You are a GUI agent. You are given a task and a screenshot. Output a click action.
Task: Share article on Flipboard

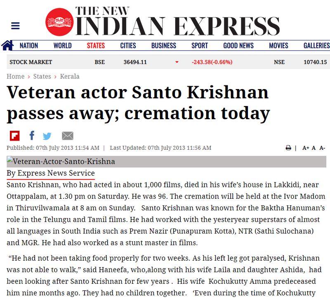pyautogui.click(x=15, y=136)
